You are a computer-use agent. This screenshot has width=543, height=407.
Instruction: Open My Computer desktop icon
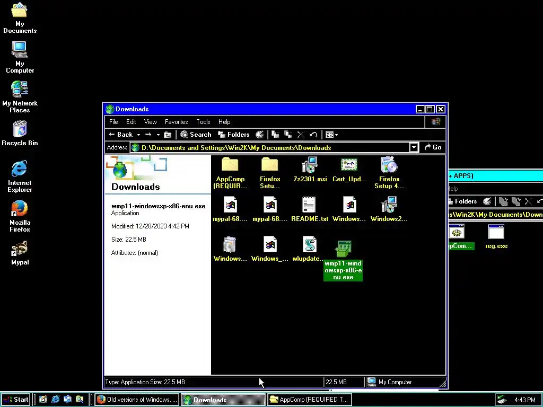[20, 57]
